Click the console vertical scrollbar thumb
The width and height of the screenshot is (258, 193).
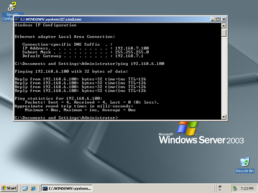pos(224,32)
